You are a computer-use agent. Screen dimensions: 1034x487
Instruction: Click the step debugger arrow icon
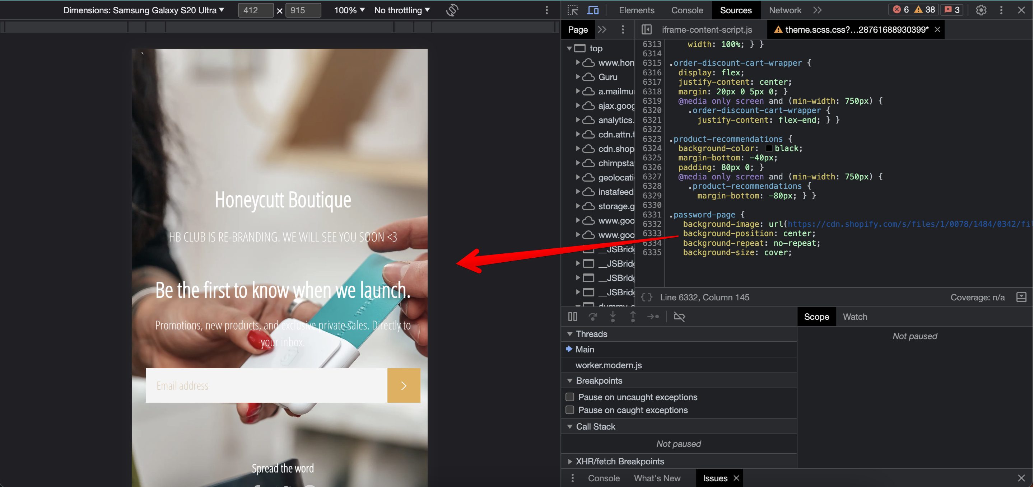click(x=653, y=317)
